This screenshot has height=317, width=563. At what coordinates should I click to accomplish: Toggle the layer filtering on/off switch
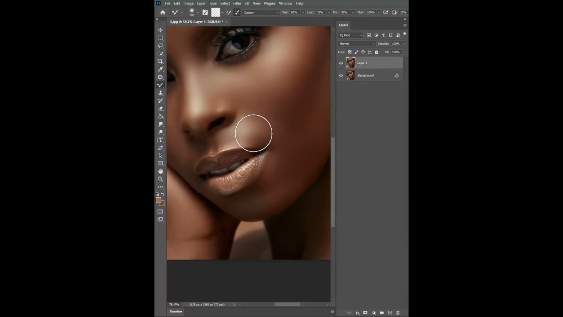coord(405,34)
